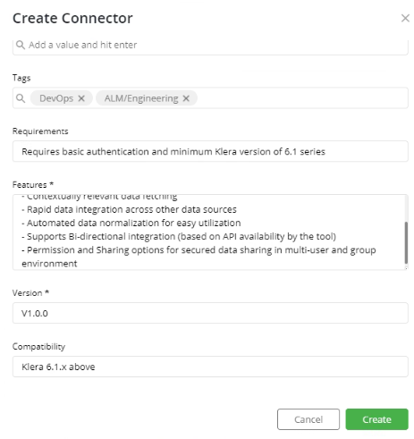Image resolution: width=414 pixels, height=439 pixels.
Task: Click the 'Rapid data integration' line in Features
Action: click(x=129, y=209)
